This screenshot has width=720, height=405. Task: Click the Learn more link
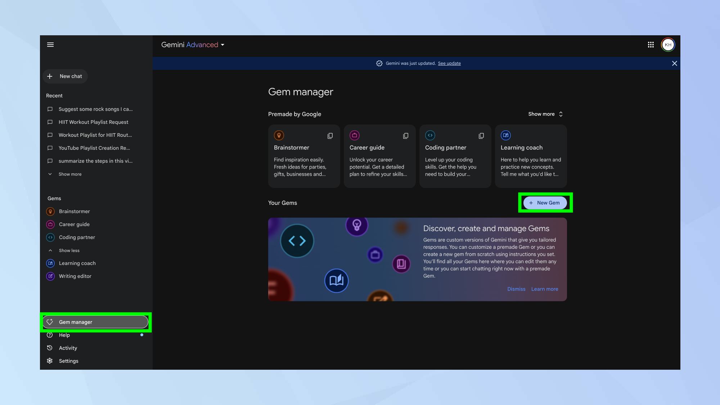pos(544,289)
